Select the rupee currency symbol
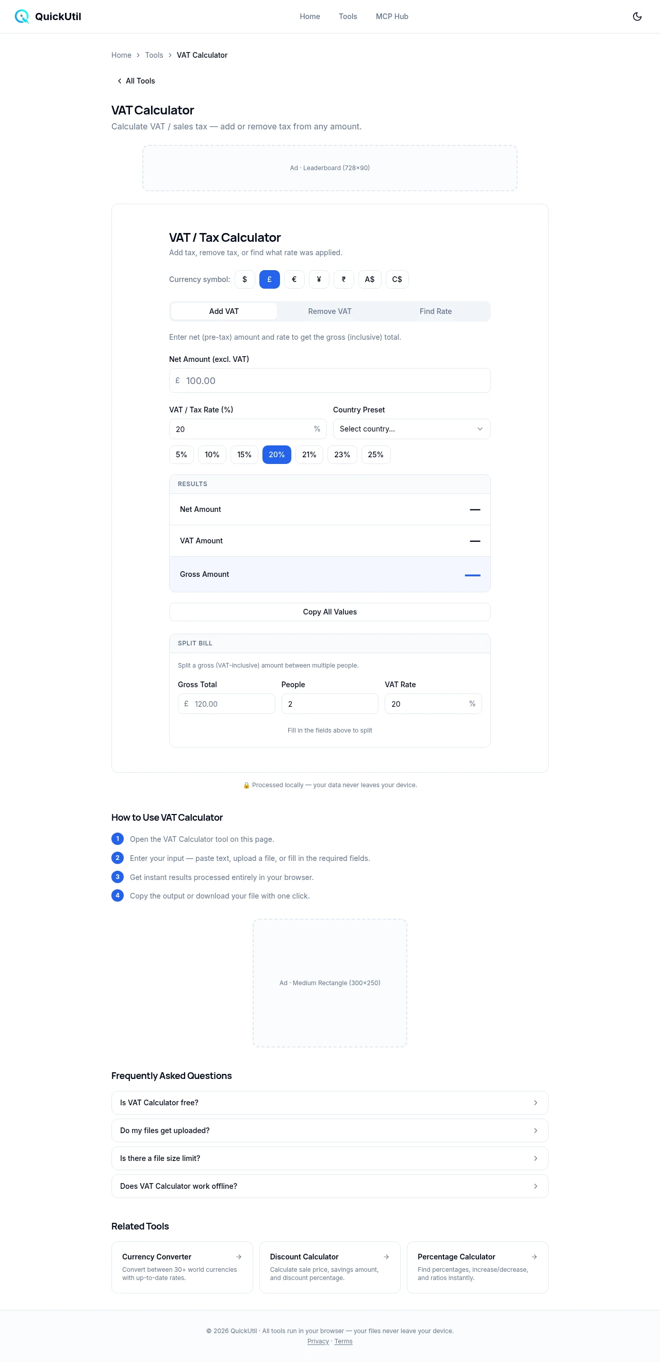The width and height of the screenshot is (660, 1362). pyautogui.click(x=344, y=279)
